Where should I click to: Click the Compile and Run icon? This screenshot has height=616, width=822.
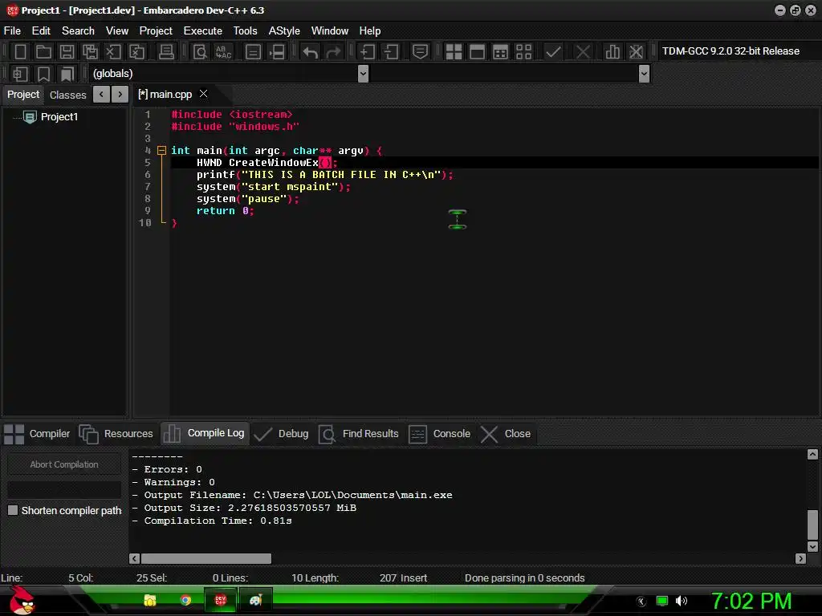coord(500,51)
